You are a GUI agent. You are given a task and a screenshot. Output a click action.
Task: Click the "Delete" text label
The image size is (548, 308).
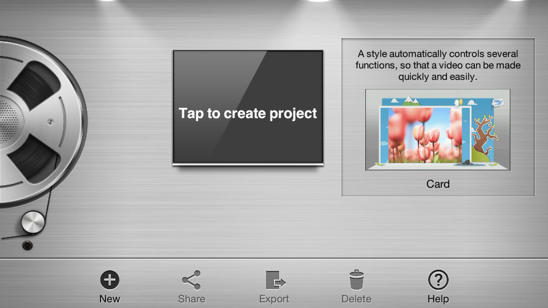[356, 299]
